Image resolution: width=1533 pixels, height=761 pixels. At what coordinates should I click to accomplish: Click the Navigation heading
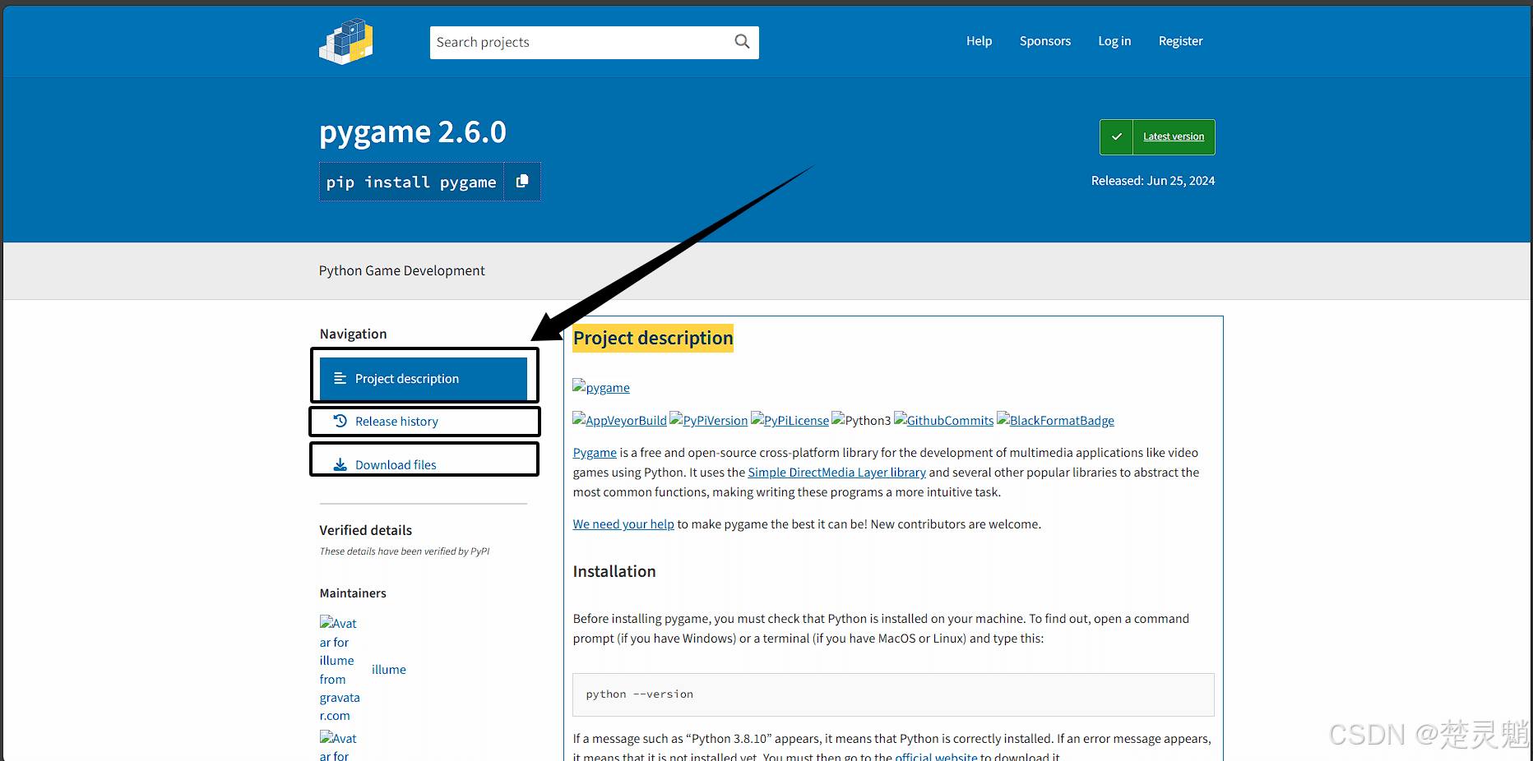[353, 334]
